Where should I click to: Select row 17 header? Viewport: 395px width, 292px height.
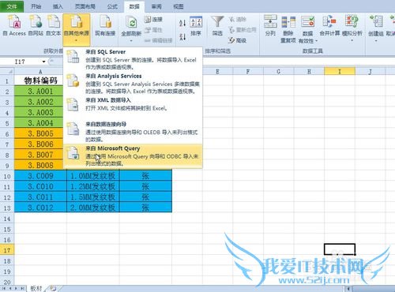(7, 250)
